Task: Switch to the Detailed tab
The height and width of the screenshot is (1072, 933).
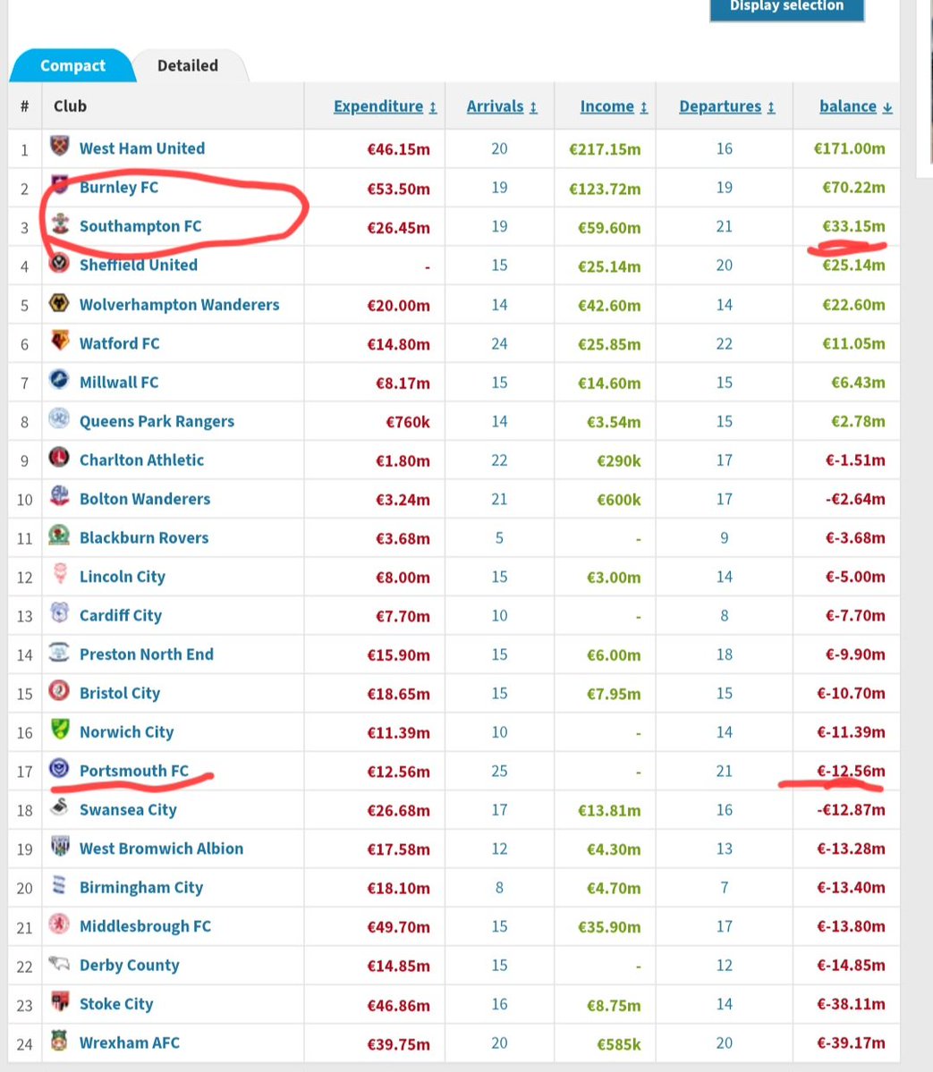Action: [188, 65]
